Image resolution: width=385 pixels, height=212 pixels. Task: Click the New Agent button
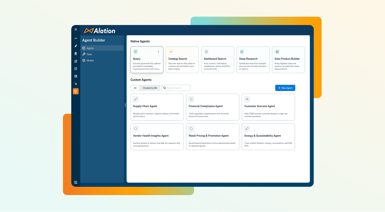pos(285,88)
